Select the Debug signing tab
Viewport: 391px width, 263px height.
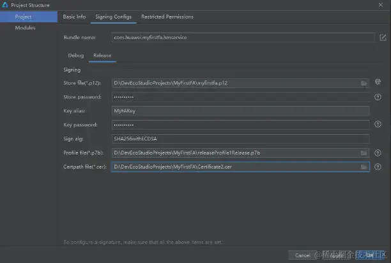pyautogui.click(x=75, y=56)
